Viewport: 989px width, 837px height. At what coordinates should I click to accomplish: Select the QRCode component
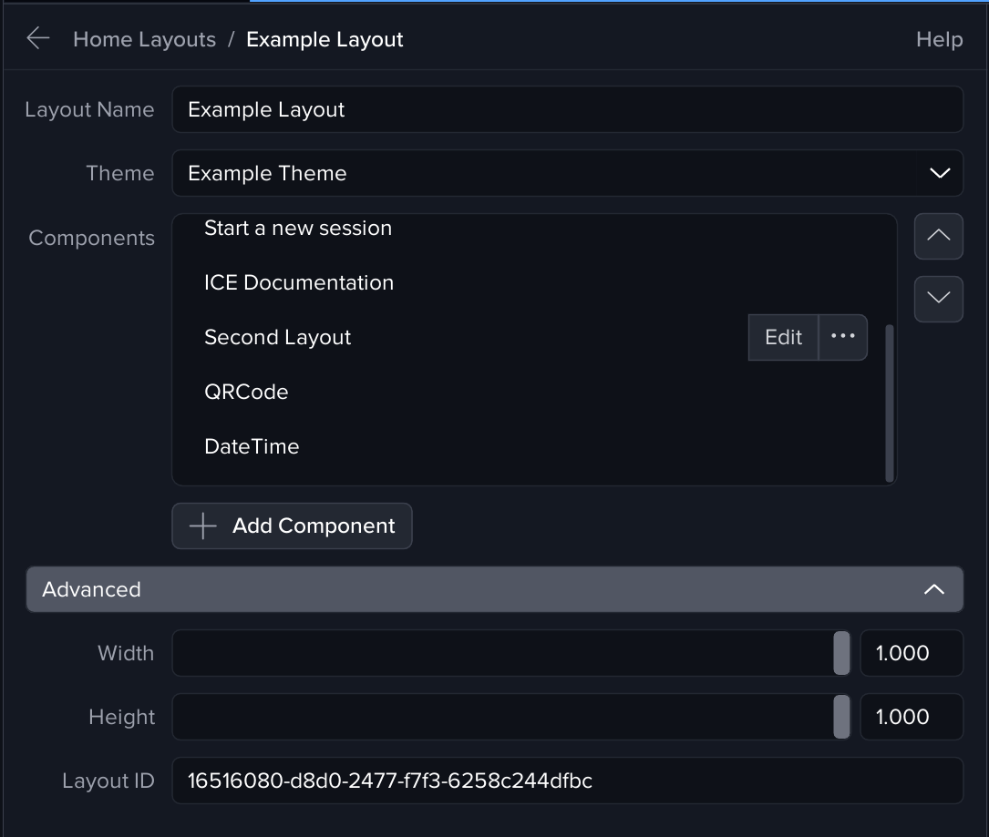(x=246, y=393)
